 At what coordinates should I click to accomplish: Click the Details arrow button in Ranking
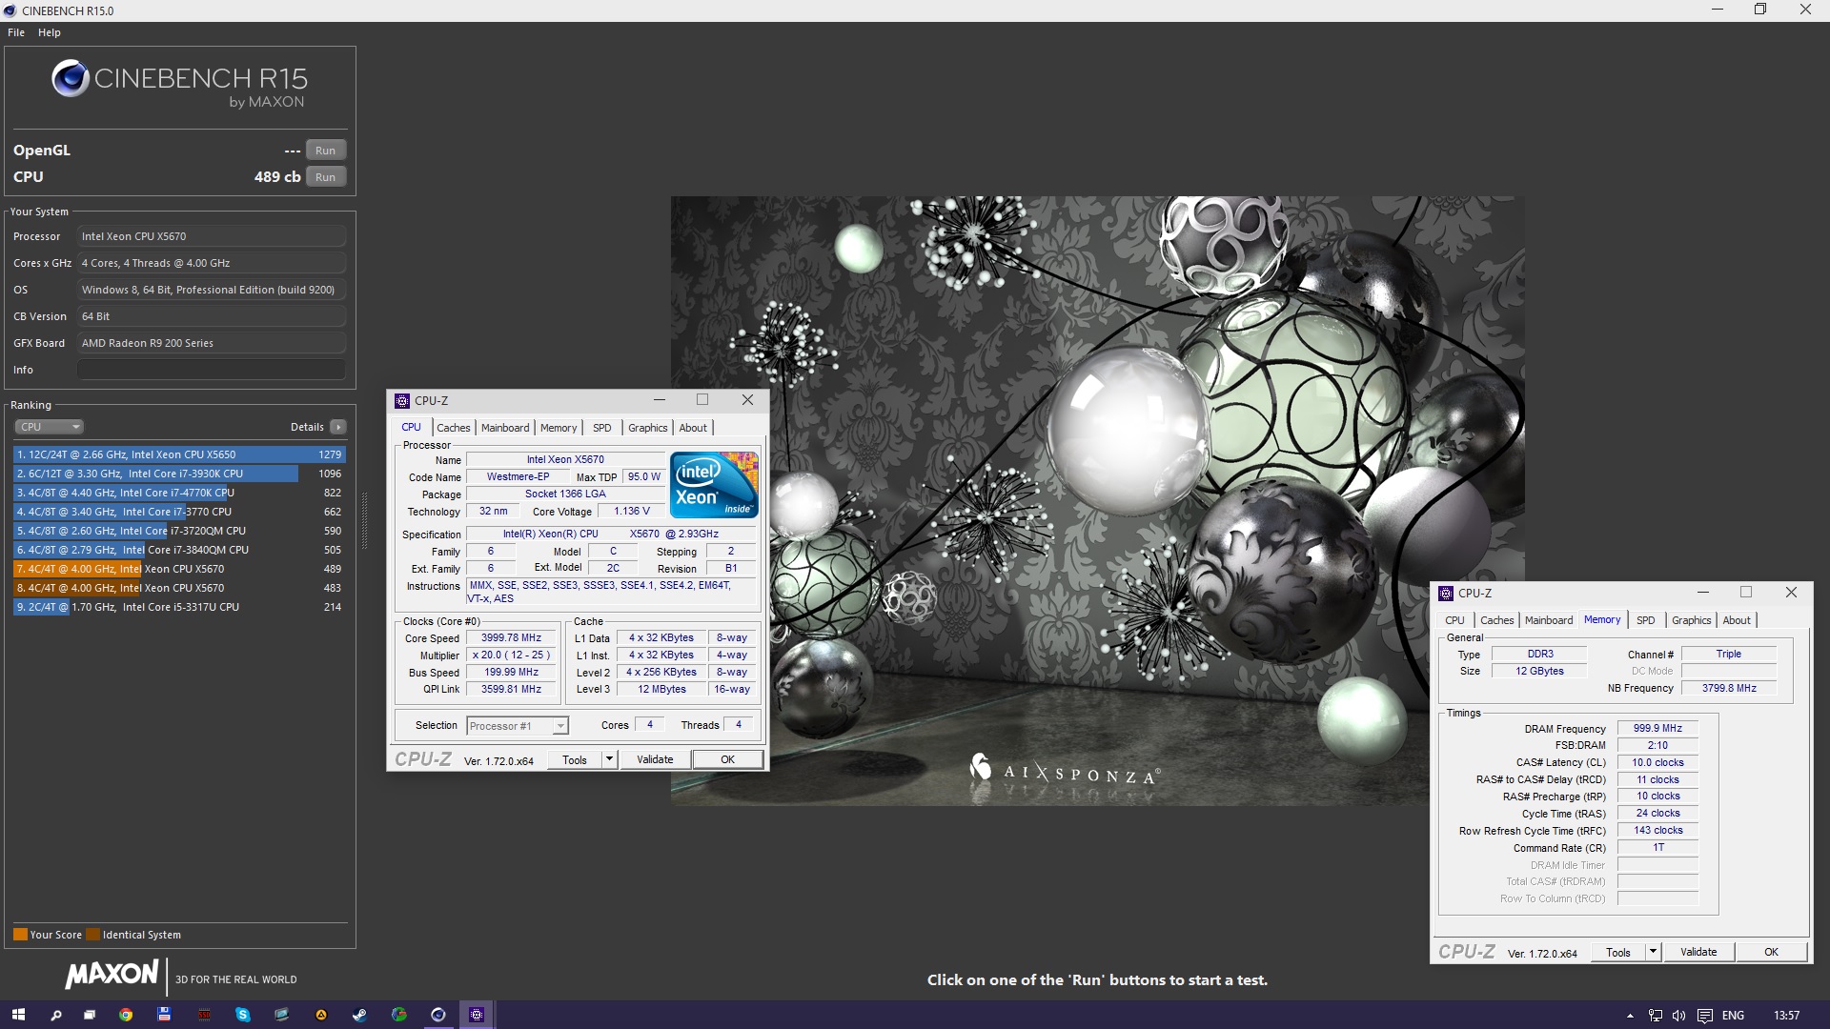tap(338, 427)
